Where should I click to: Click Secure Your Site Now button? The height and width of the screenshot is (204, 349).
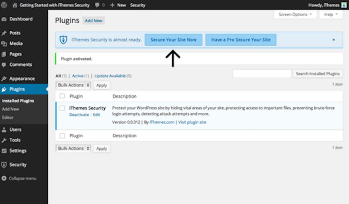pyautogui.click(x=173, y=40)
